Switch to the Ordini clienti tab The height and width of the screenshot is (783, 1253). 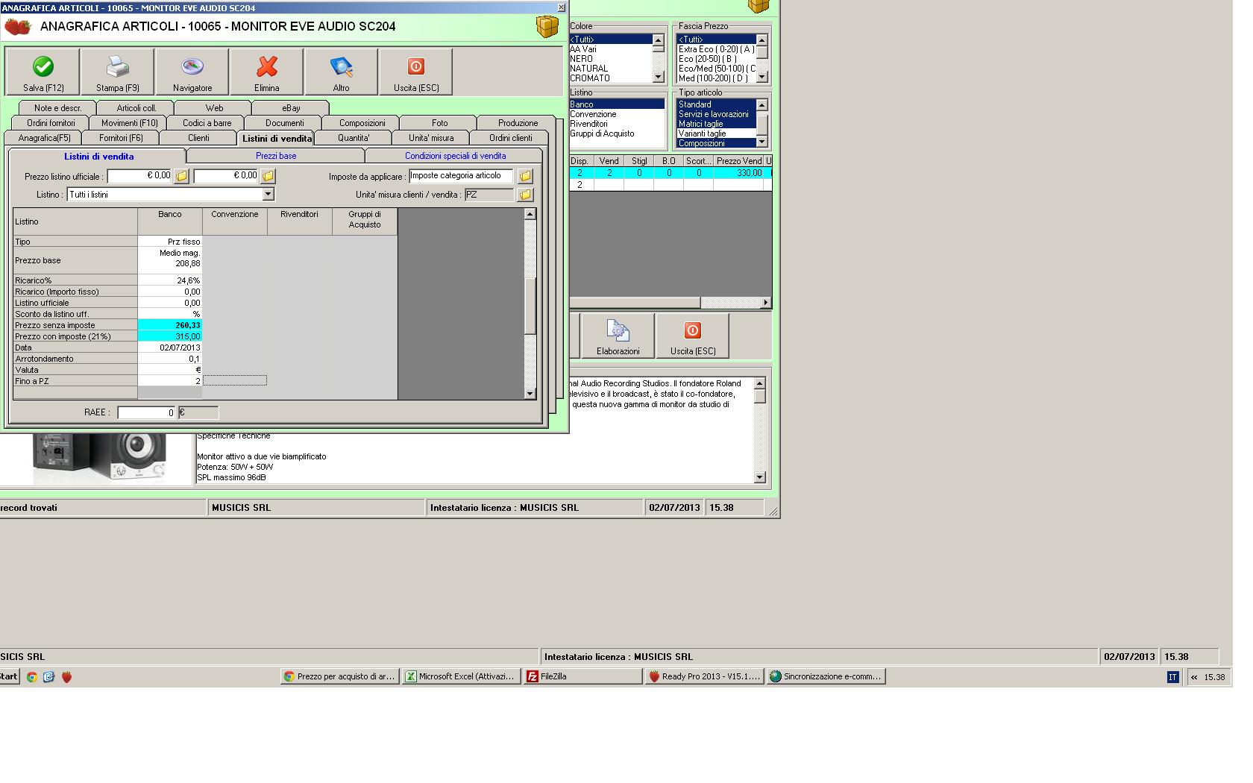(510, 138)
